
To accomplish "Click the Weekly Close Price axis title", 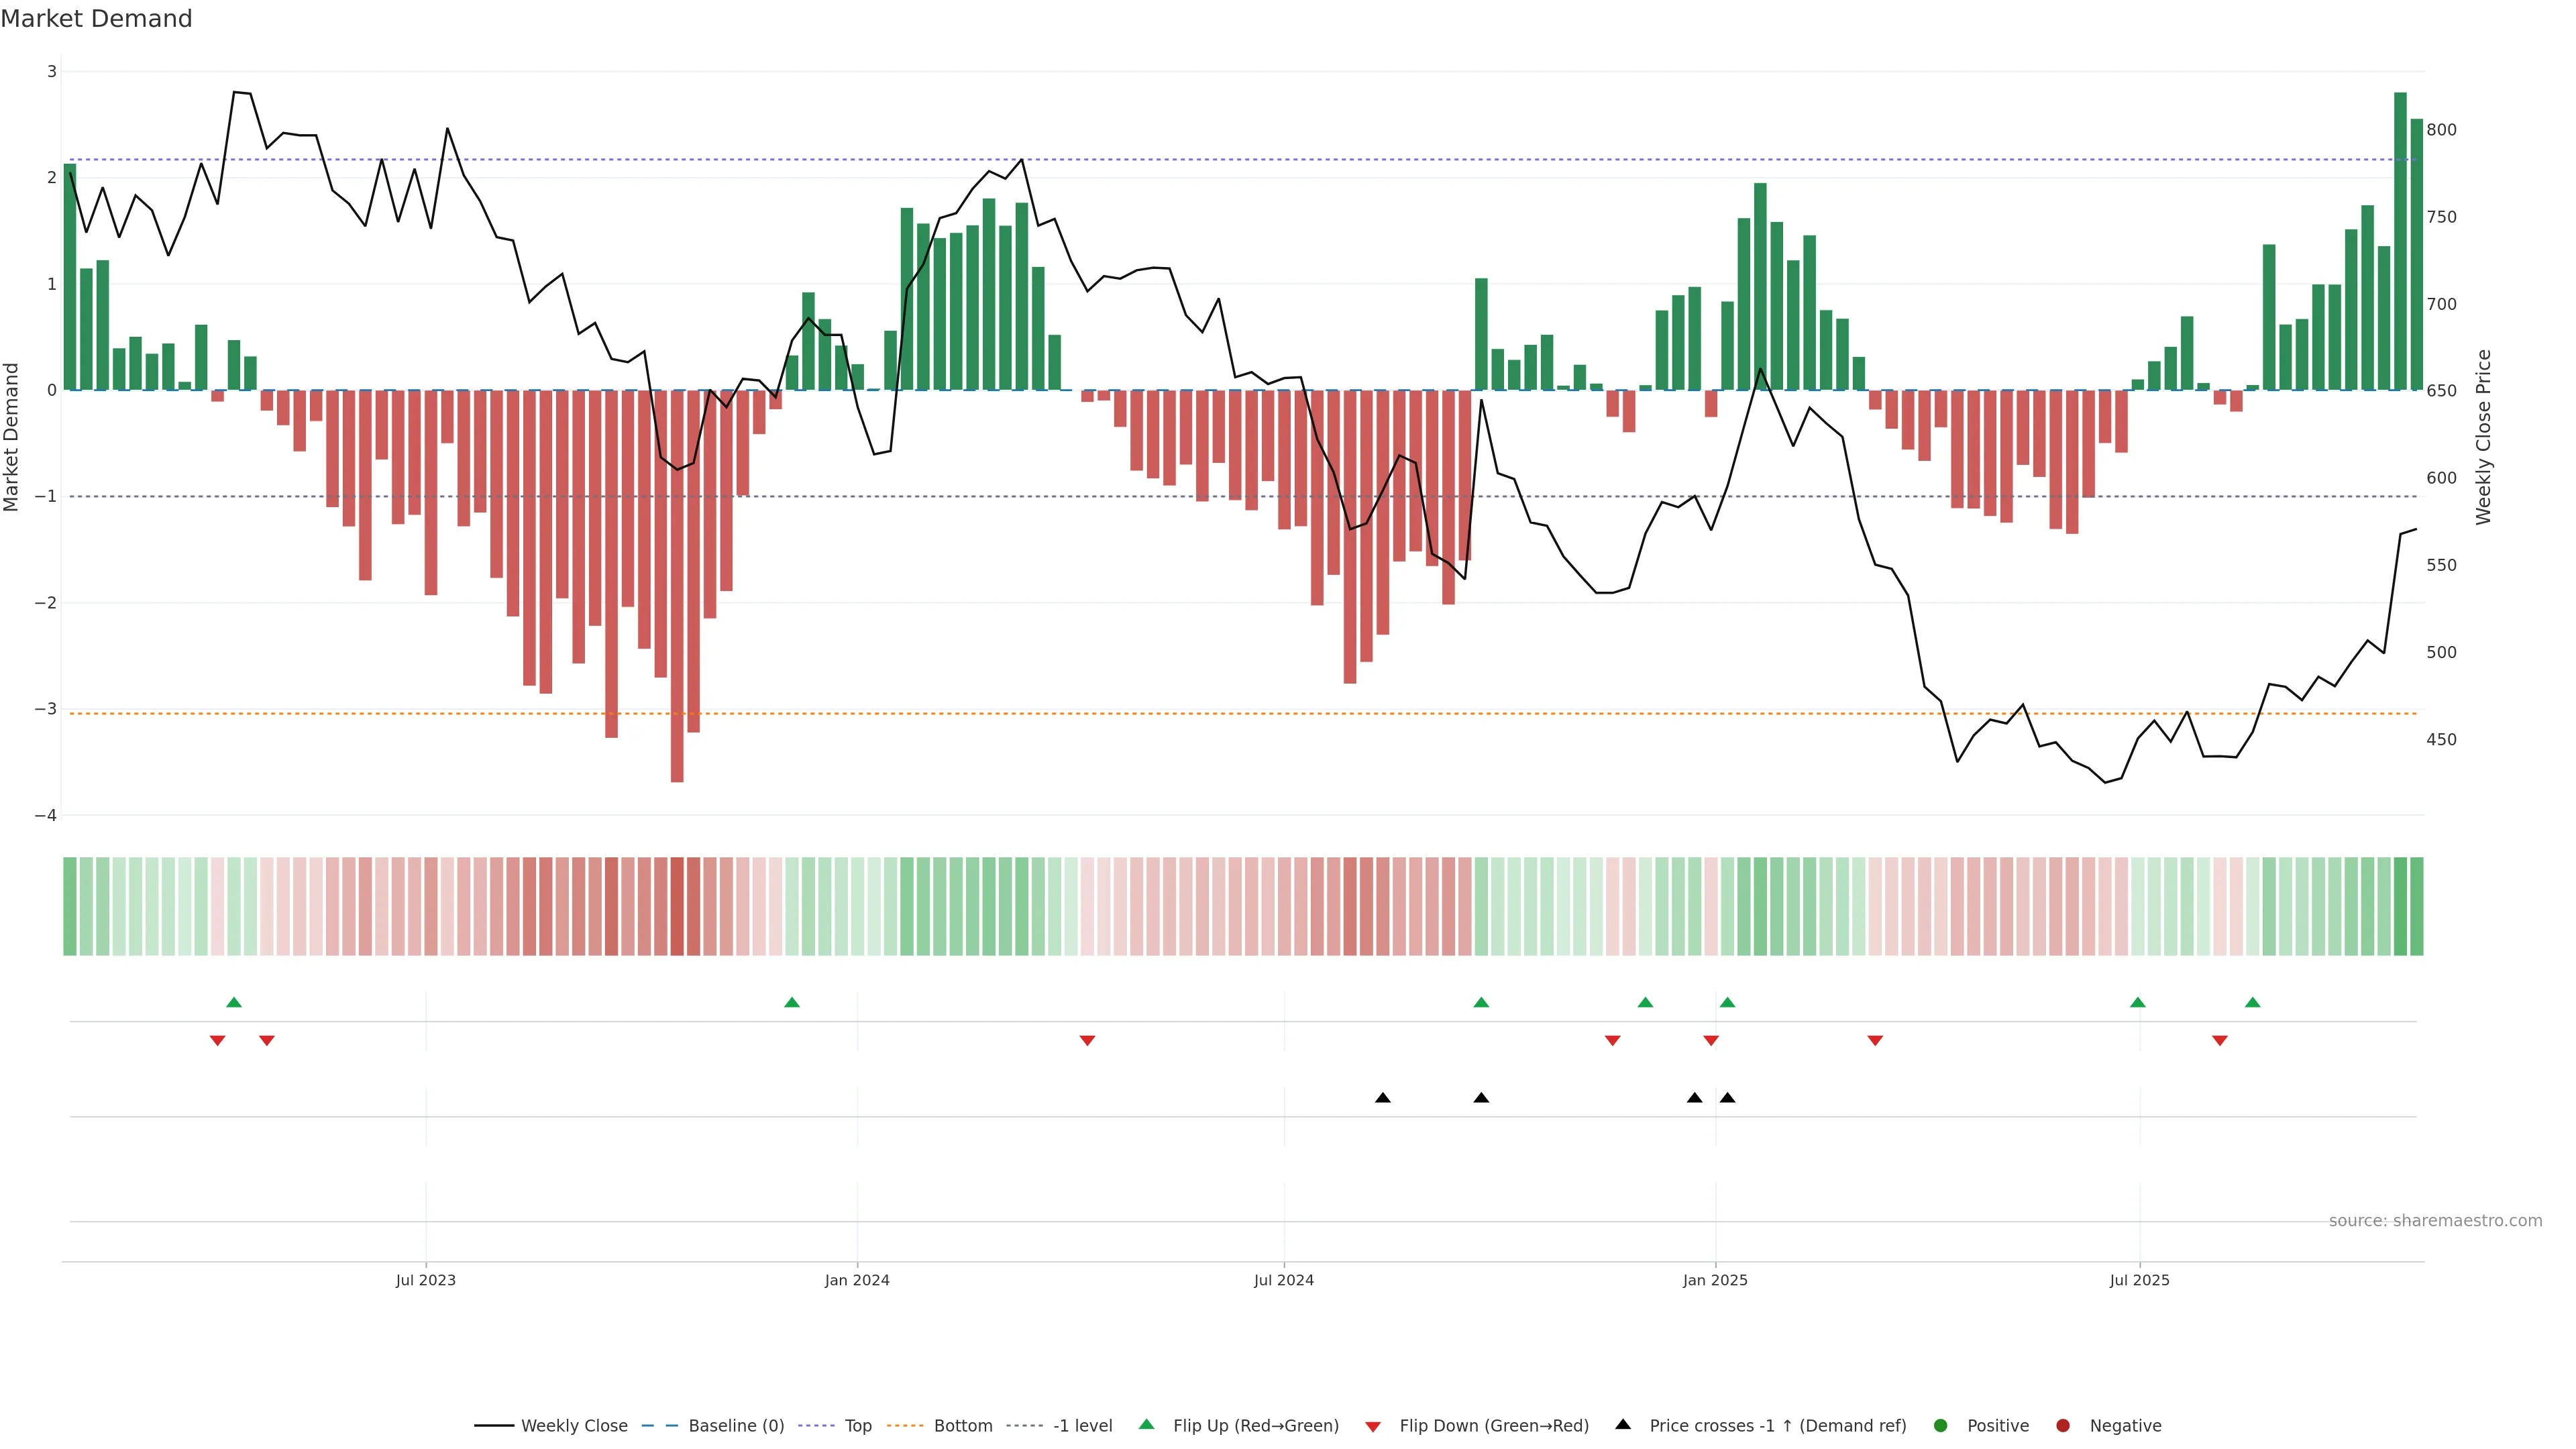I will pyautogui.click(x=2483, y=437).
